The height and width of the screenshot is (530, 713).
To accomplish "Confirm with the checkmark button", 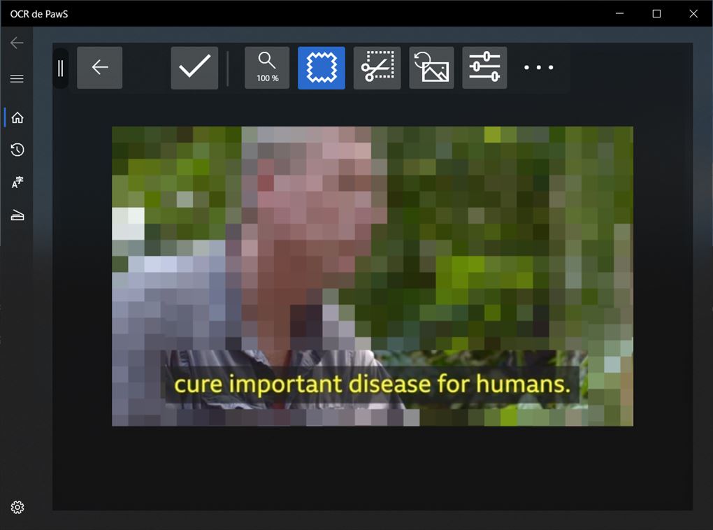I will 194,68.
